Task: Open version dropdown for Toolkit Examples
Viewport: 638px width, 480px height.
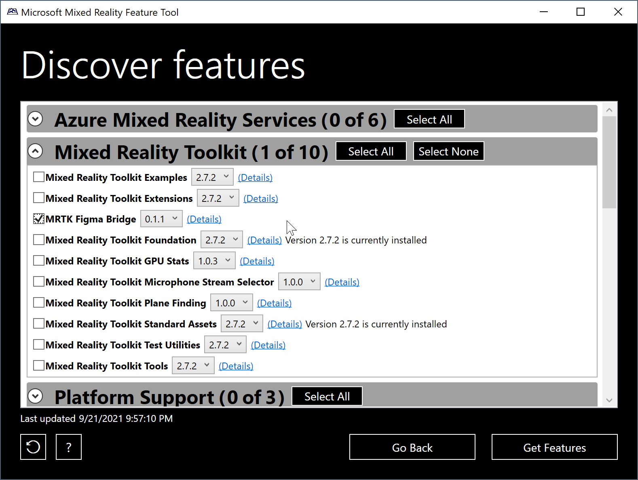Action: point(212,177)
